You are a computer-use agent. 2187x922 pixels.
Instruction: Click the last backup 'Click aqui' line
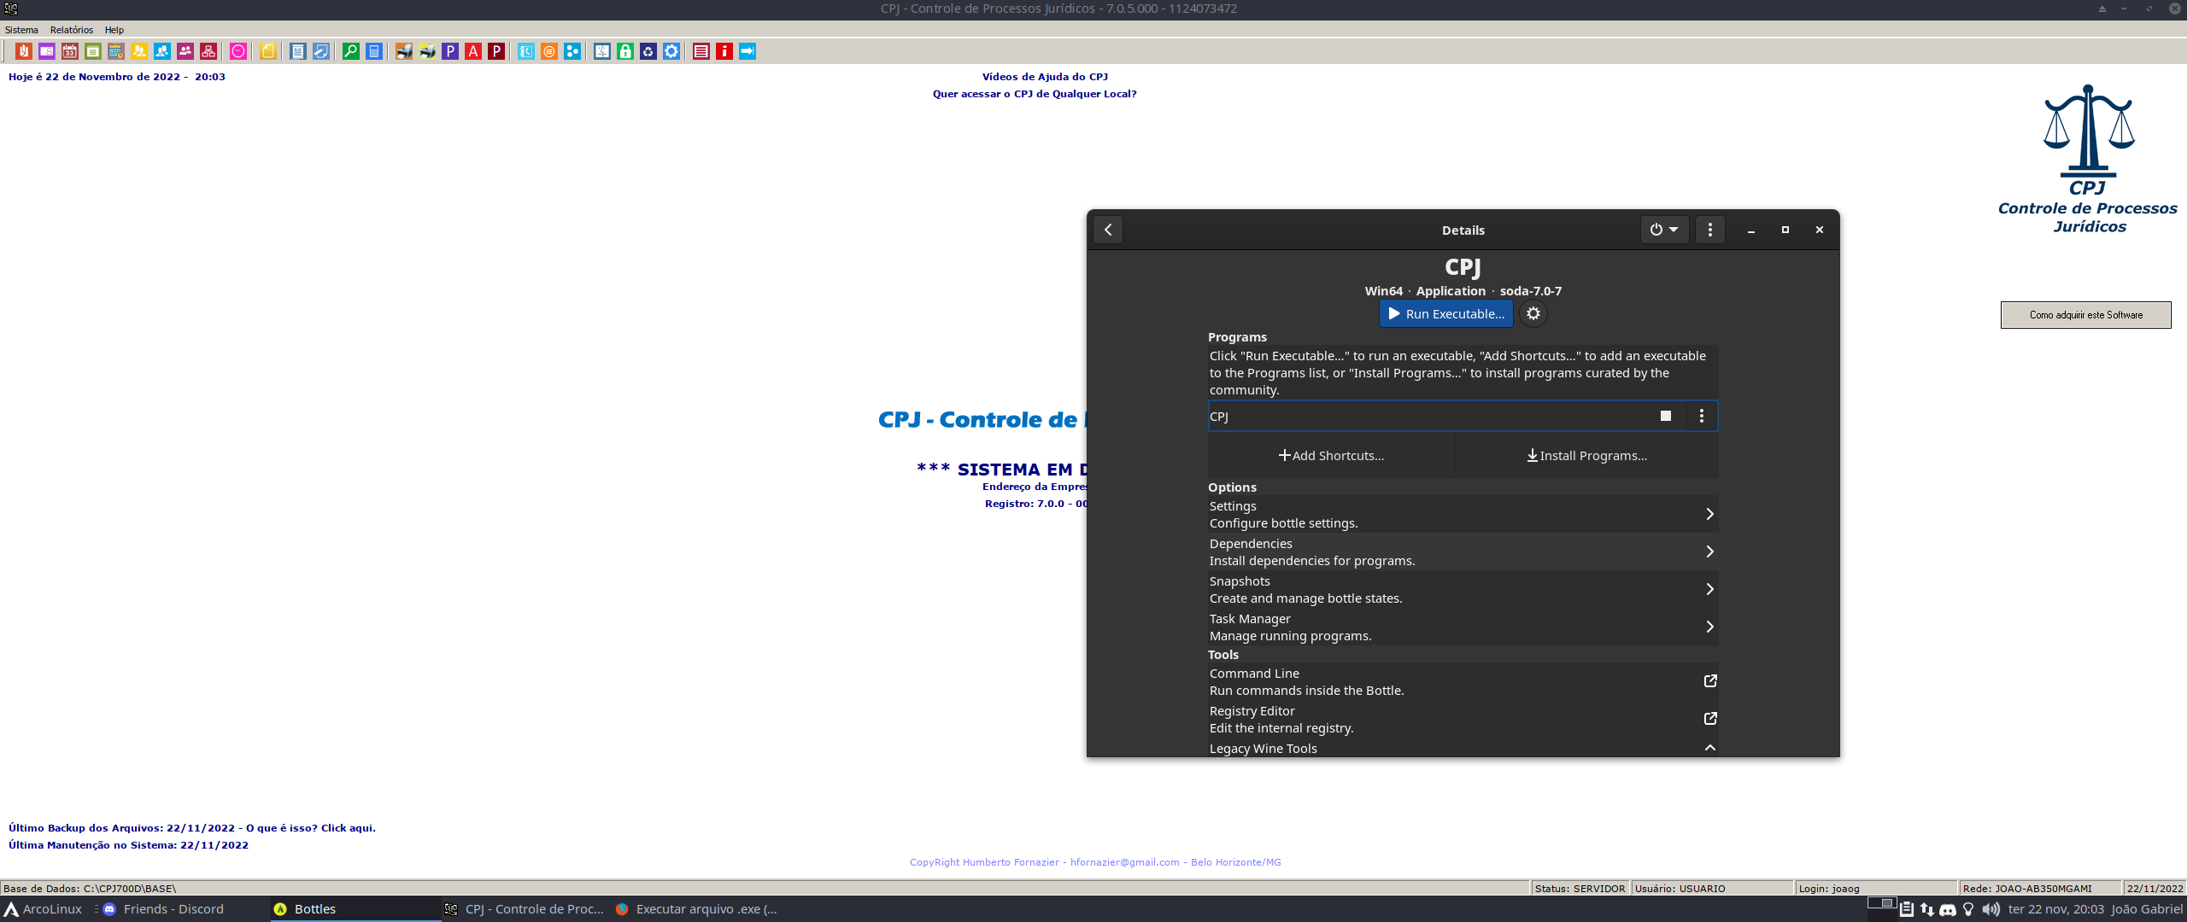[x=192, y=828]
